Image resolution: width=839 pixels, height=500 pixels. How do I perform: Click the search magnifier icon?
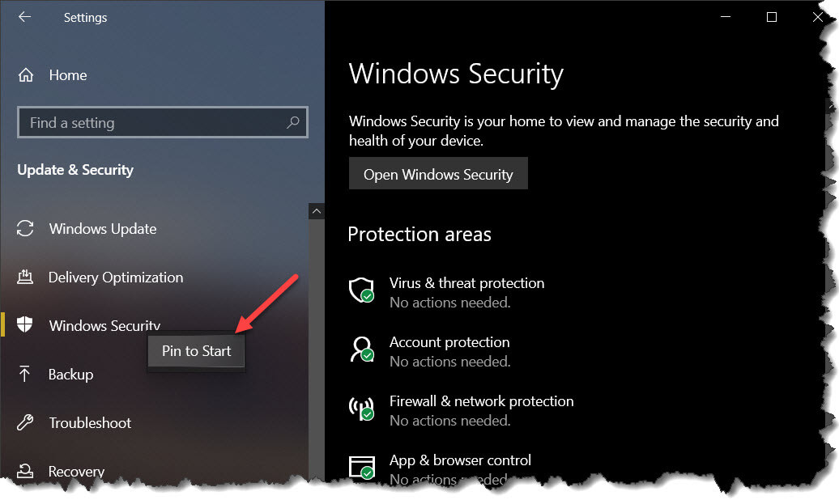pos(292,122)
